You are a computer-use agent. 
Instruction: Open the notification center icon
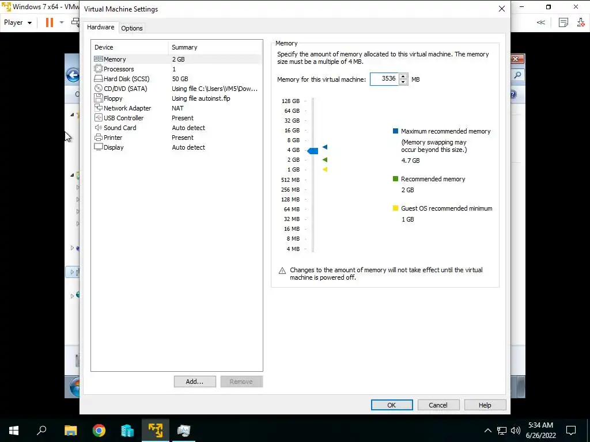571,430
